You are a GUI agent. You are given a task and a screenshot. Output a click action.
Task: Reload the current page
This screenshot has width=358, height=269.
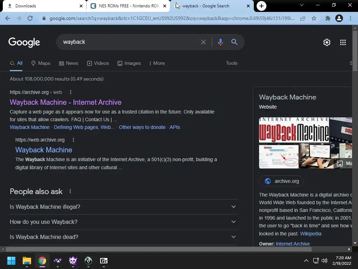[x=30, y=18]
